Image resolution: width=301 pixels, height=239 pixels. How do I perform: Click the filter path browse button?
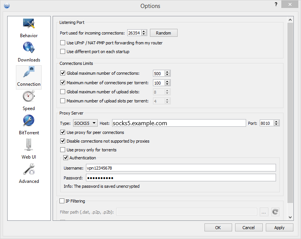pyautogui.click(x=264, y=212)
